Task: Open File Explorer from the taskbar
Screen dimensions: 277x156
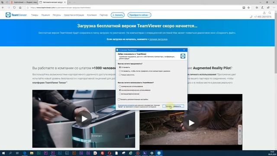Action: point(32,153)
